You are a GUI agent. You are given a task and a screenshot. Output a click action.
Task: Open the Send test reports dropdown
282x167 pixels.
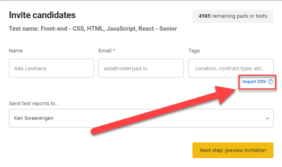tap(141, 118)
